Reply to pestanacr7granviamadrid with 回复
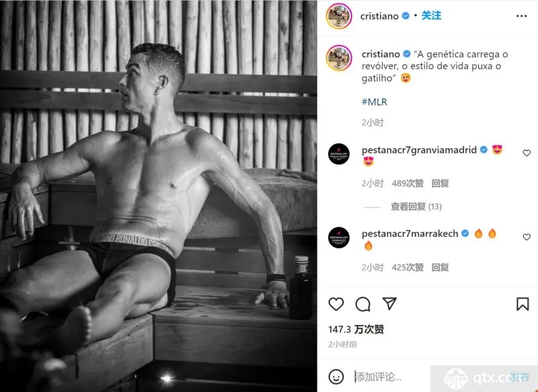The image size is (538, 392). pyautogui.click(x=440, y=183)
